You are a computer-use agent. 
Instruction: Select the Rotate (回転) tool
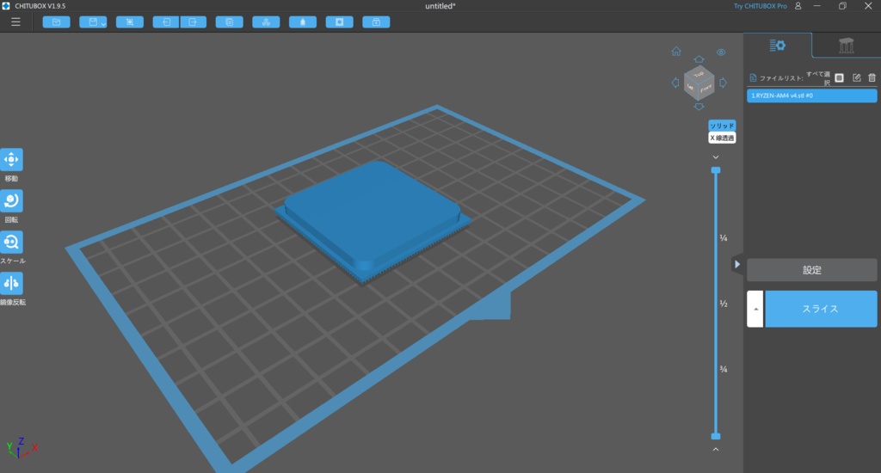(11, 200)
